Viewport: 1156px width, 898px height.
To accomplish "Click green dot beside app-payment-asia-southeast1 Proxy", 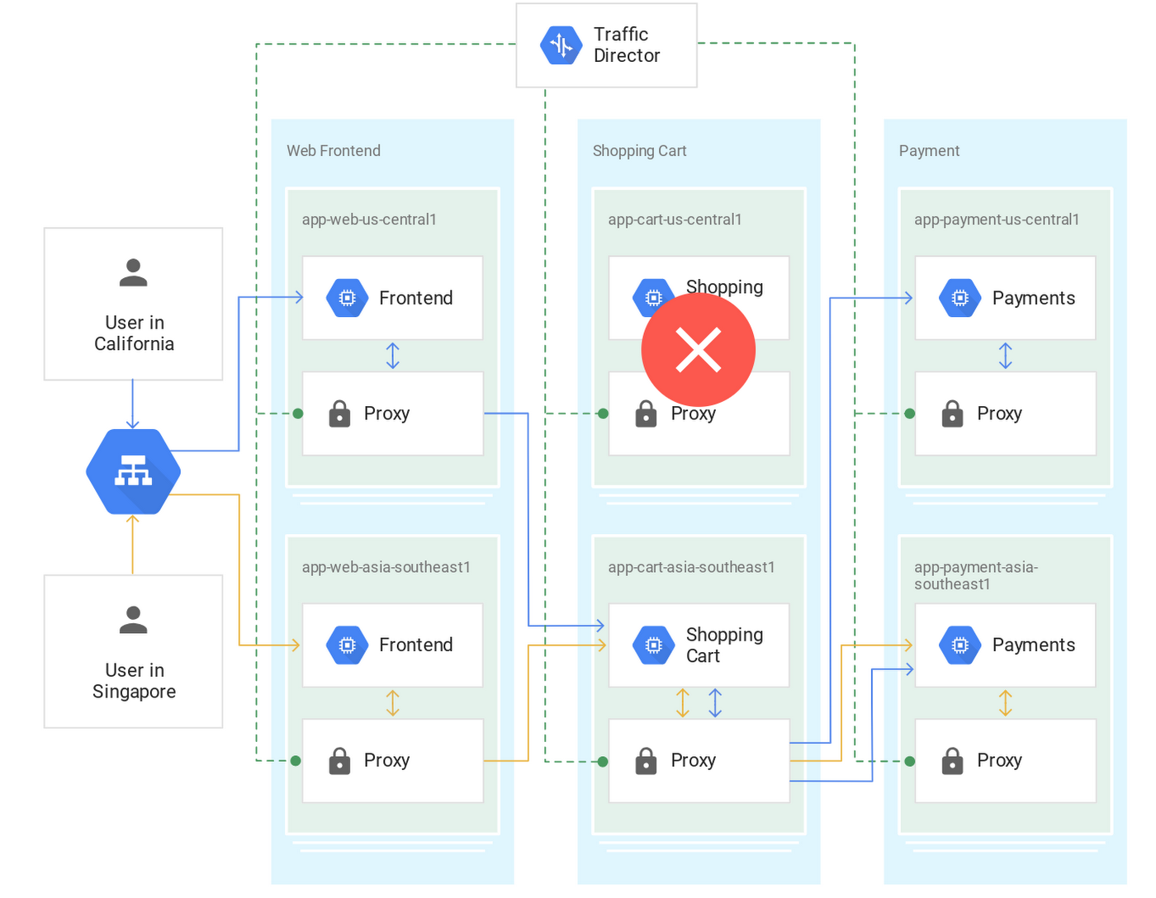I will (909, 761).
